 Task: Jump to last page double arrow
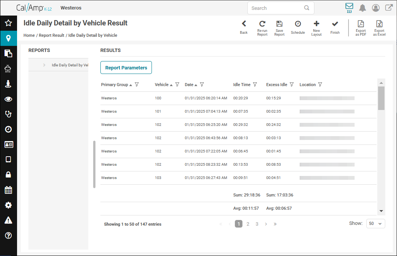tap(275, 224)
